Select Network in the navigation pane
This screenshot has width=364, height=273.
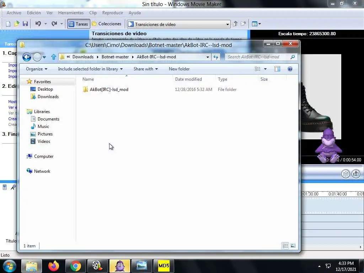pos(42,171)
